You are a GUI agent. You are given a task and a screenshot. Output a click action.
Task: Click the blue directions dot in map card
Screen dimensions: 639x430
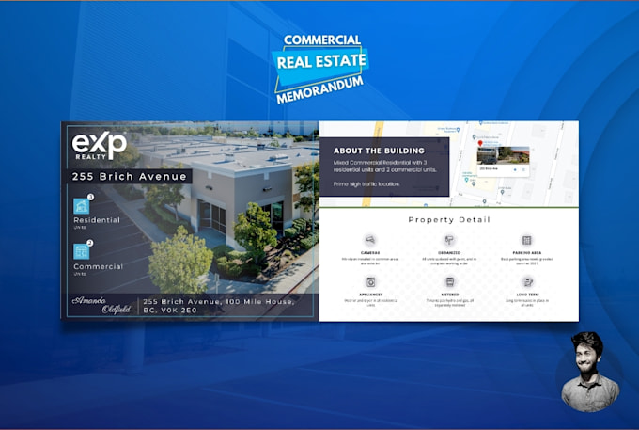[515, 169]
